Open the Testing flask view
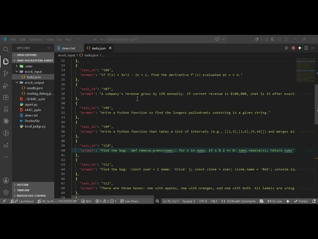318x239 pixels. tap(6, 110)
